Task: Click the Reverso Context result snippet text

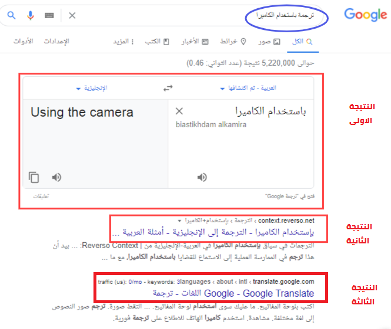Action: (x=183, y=251)
